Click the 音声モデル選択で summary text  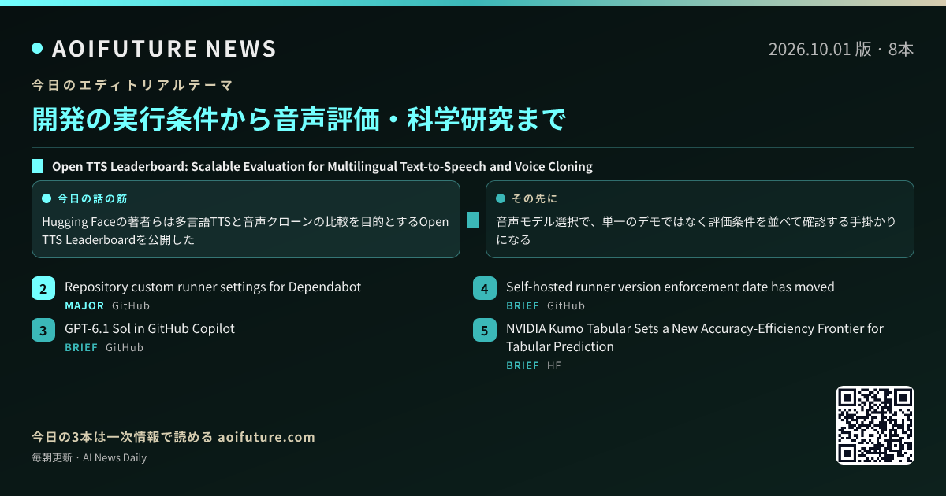point(696,231)
